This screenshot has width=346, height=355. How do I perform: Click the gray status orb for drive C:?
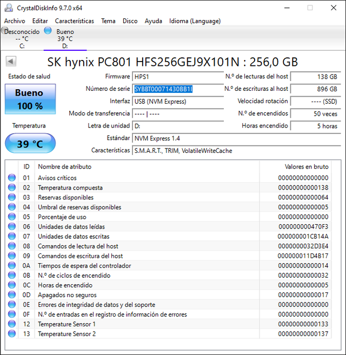(x=4, y=30)
